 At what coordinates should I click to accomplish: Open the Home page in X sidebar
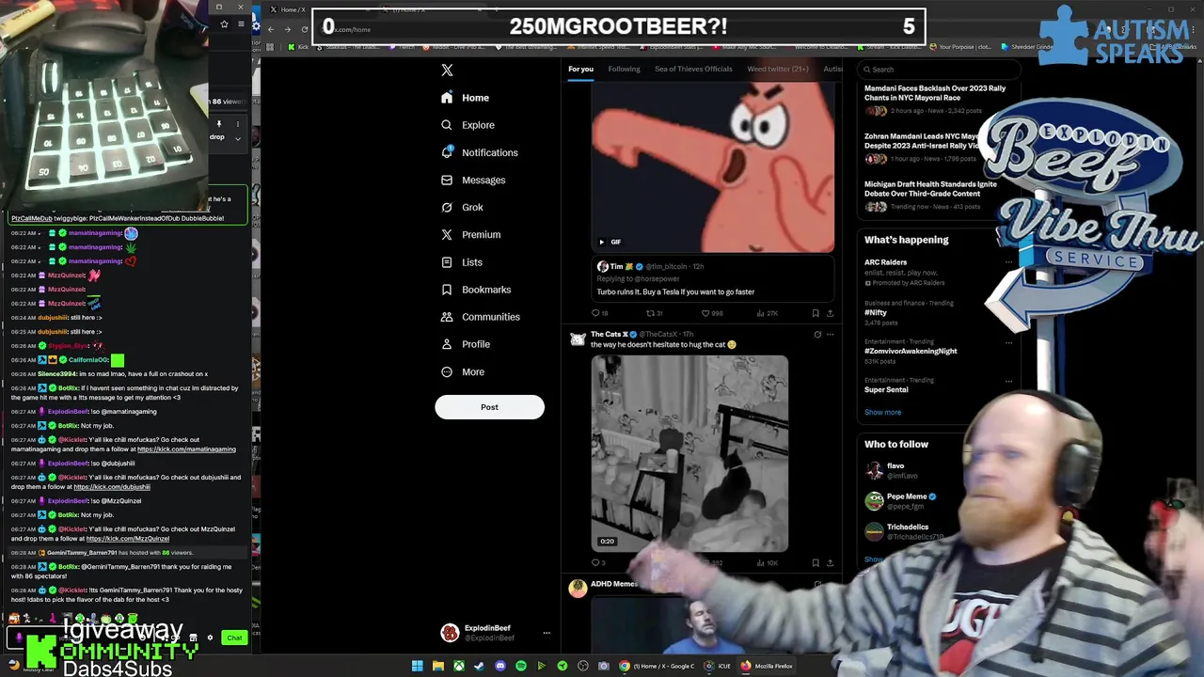click(x=466, y=98)
